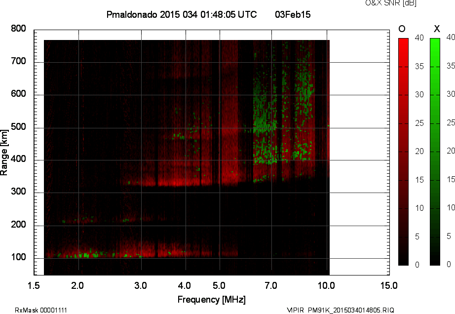Image resolution: width=455 pixels, height=314 pixels.
Task: Click the '5' tick of O color bar
Action: [417, 237]
